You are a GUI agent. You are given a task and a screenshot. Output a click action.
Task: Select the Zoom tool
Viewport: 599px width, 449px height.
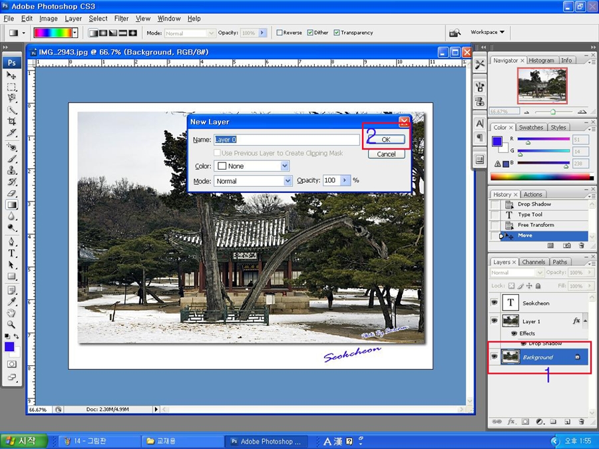11,325
